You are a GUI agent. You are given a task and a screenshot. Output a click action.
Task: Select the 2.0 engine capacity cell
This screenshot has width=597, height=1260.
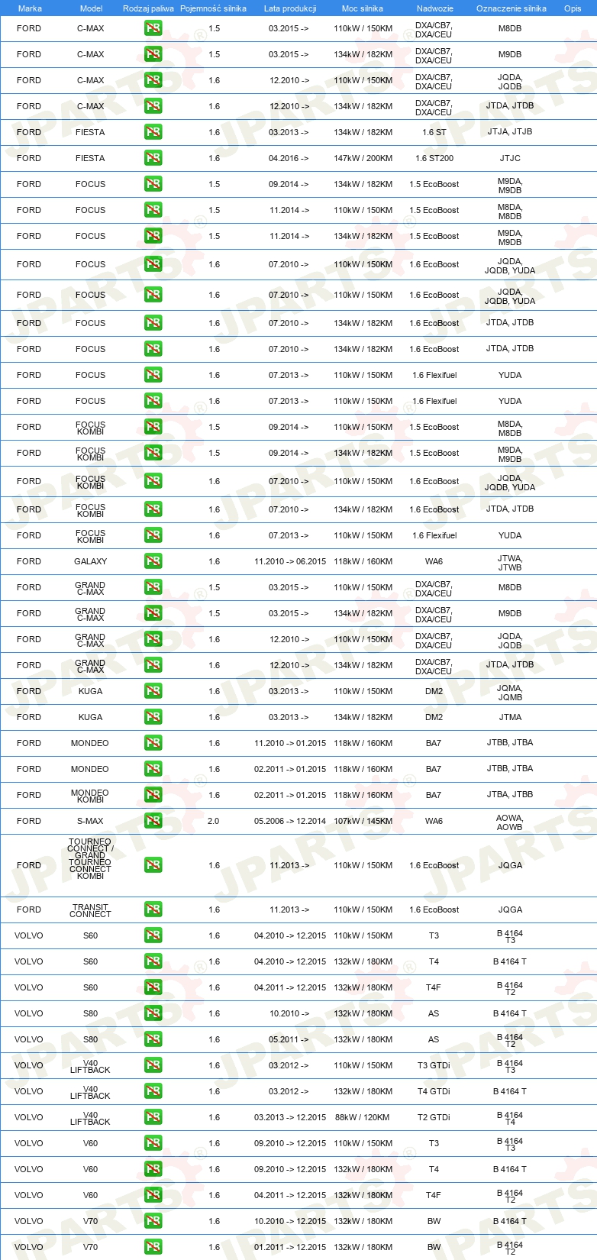[x=213, y=821]
